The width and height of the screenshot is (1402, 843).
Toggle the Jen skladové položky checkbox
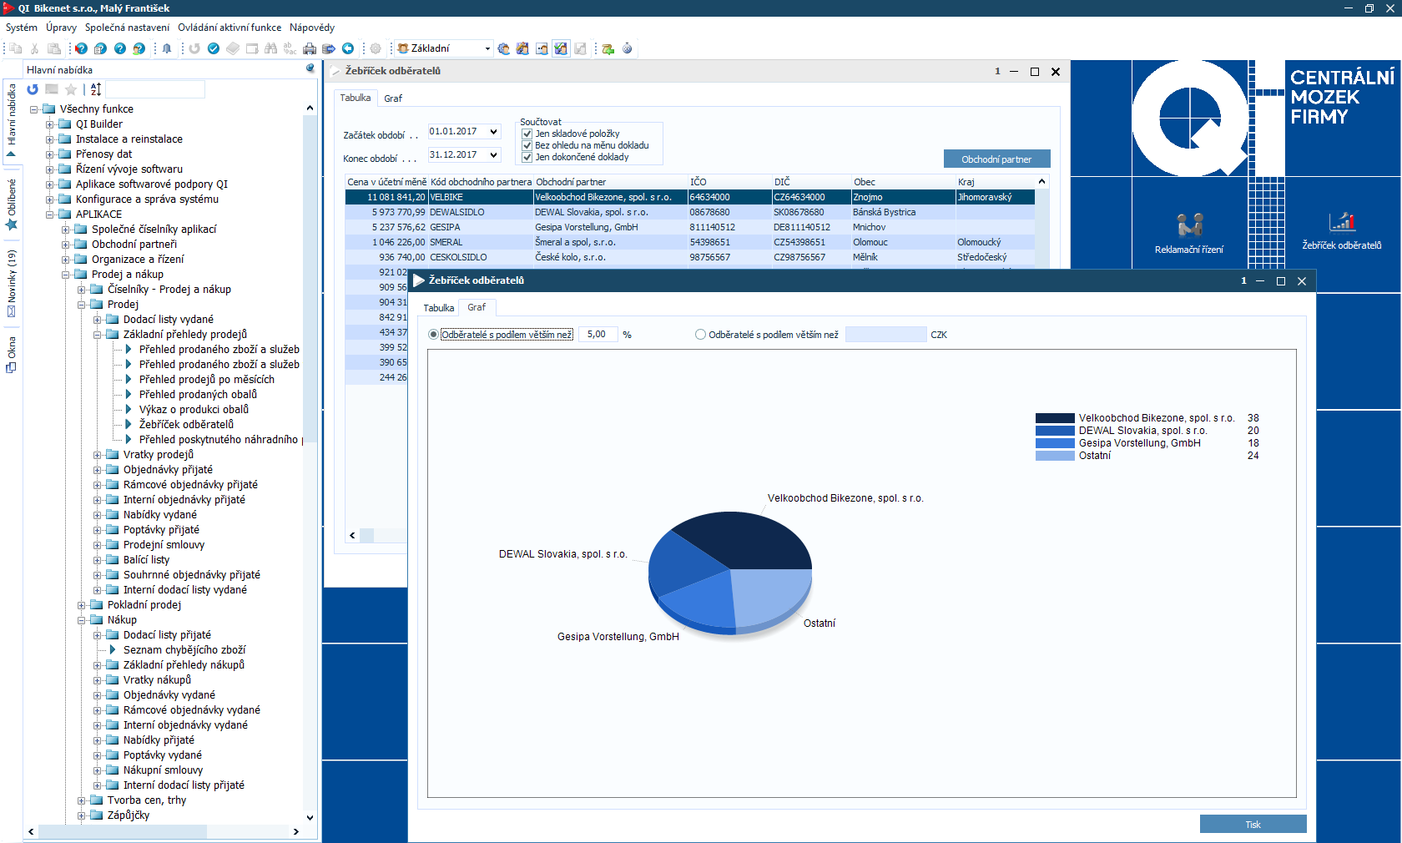[x=527, y=134]
